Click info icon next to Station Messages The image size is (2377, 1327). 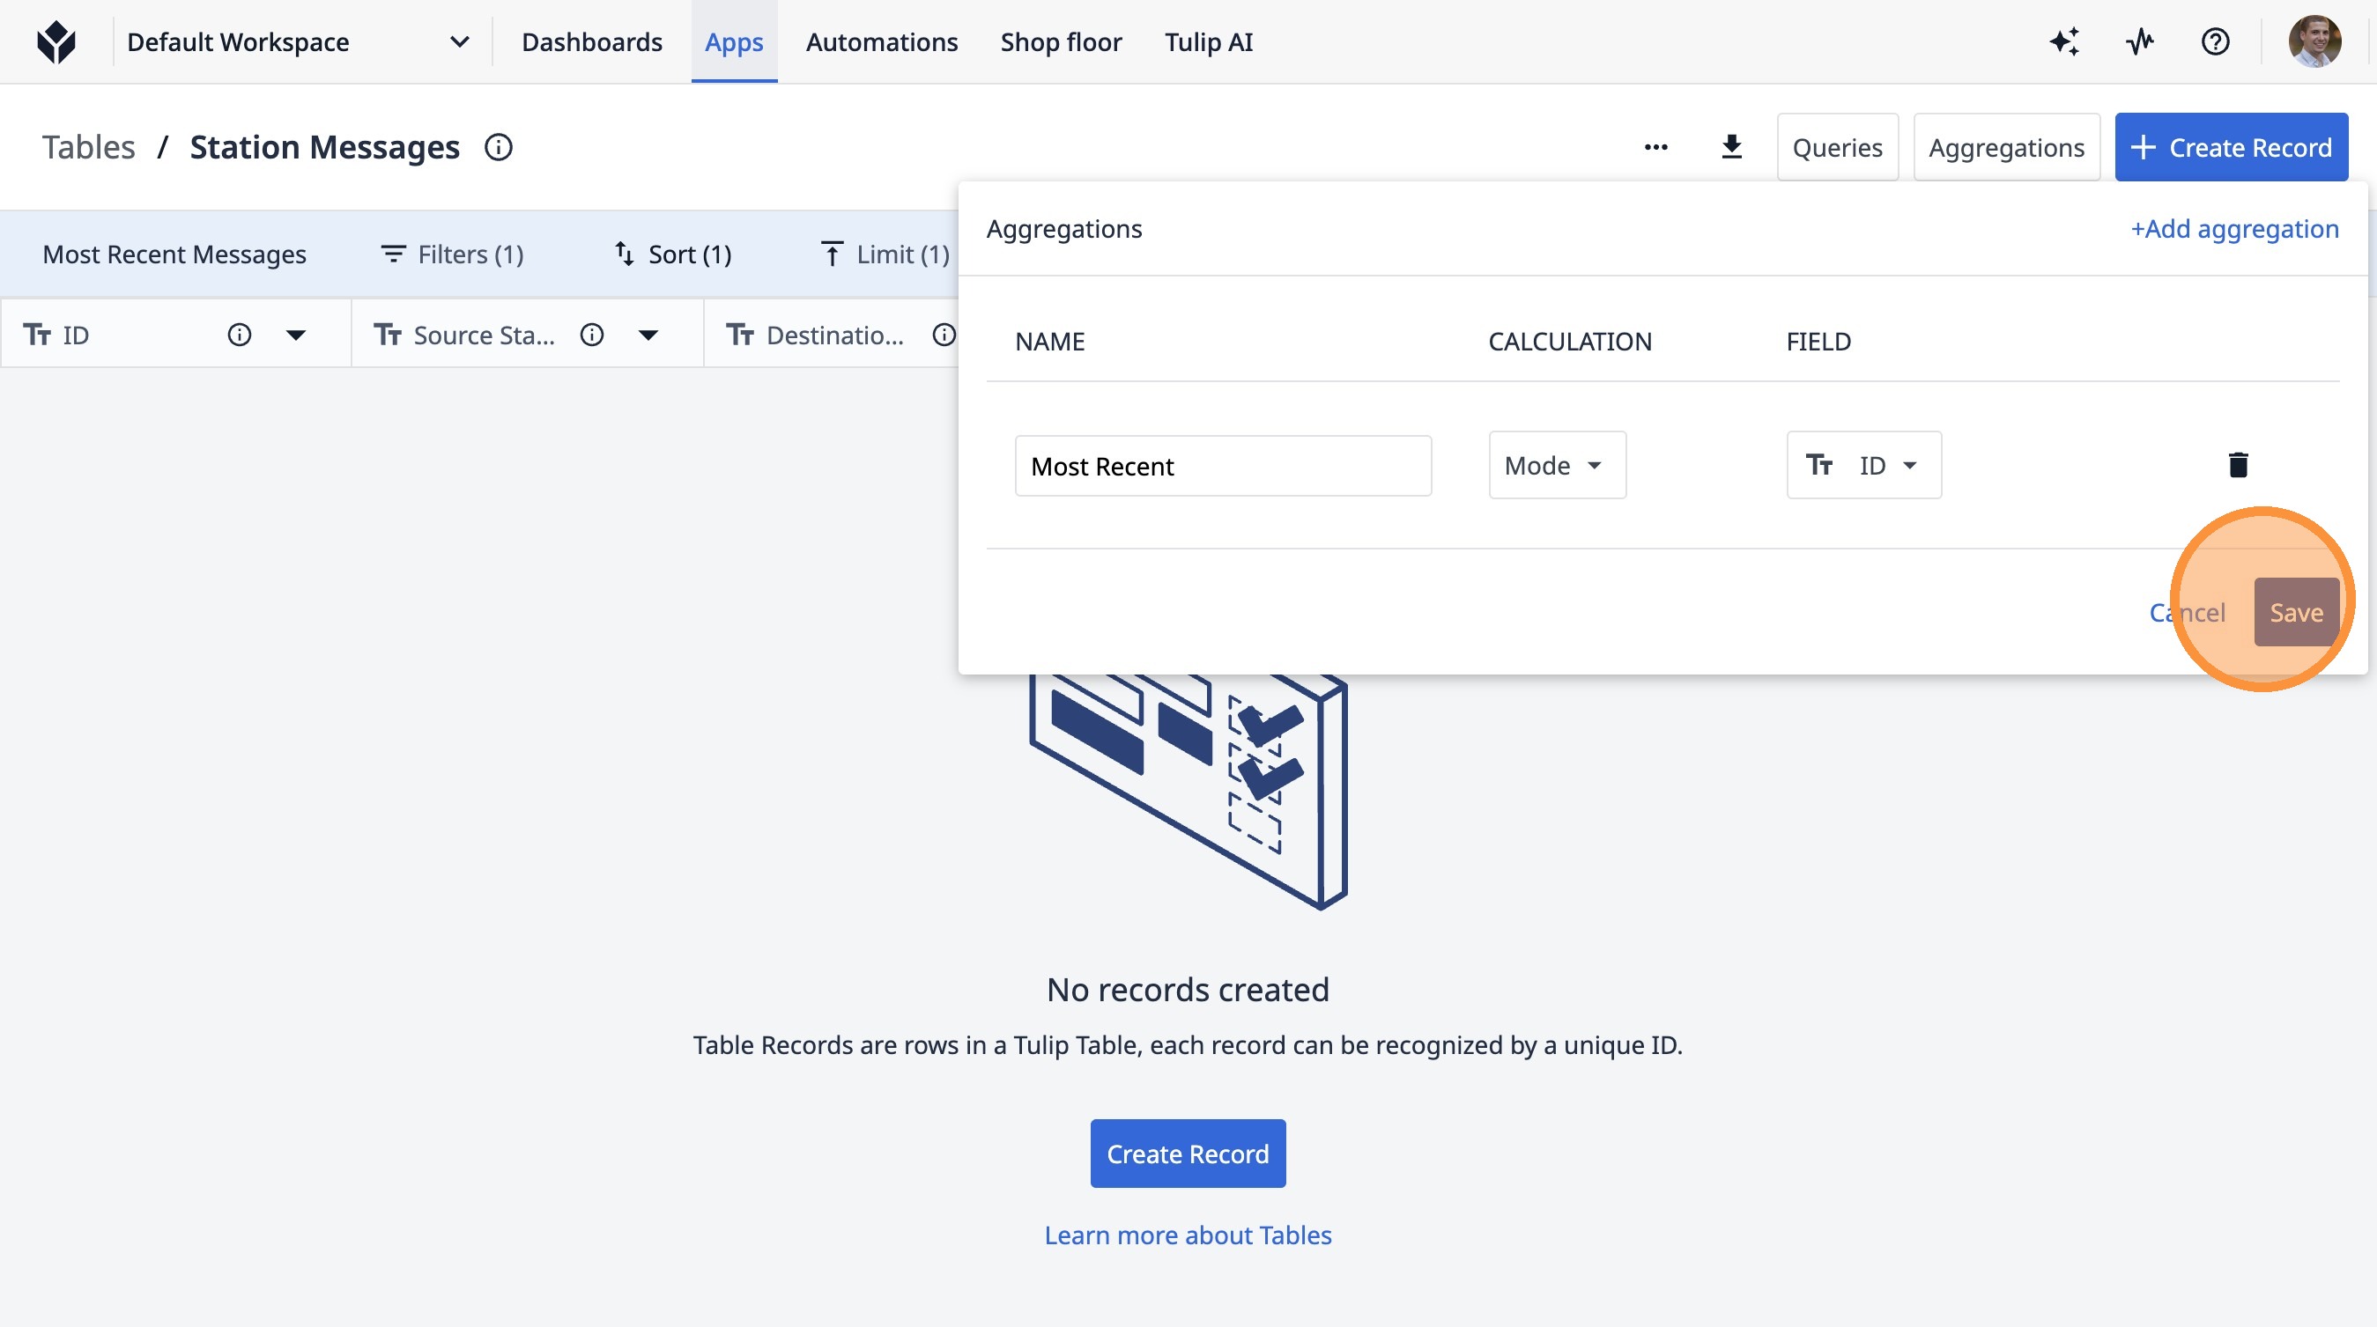(499, 148)
